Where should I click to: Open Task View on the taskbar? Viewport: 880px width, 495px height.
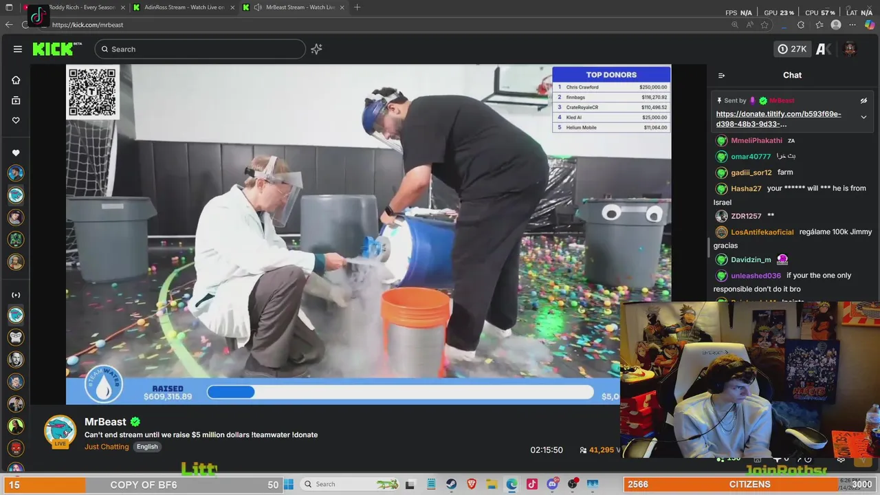410,484
